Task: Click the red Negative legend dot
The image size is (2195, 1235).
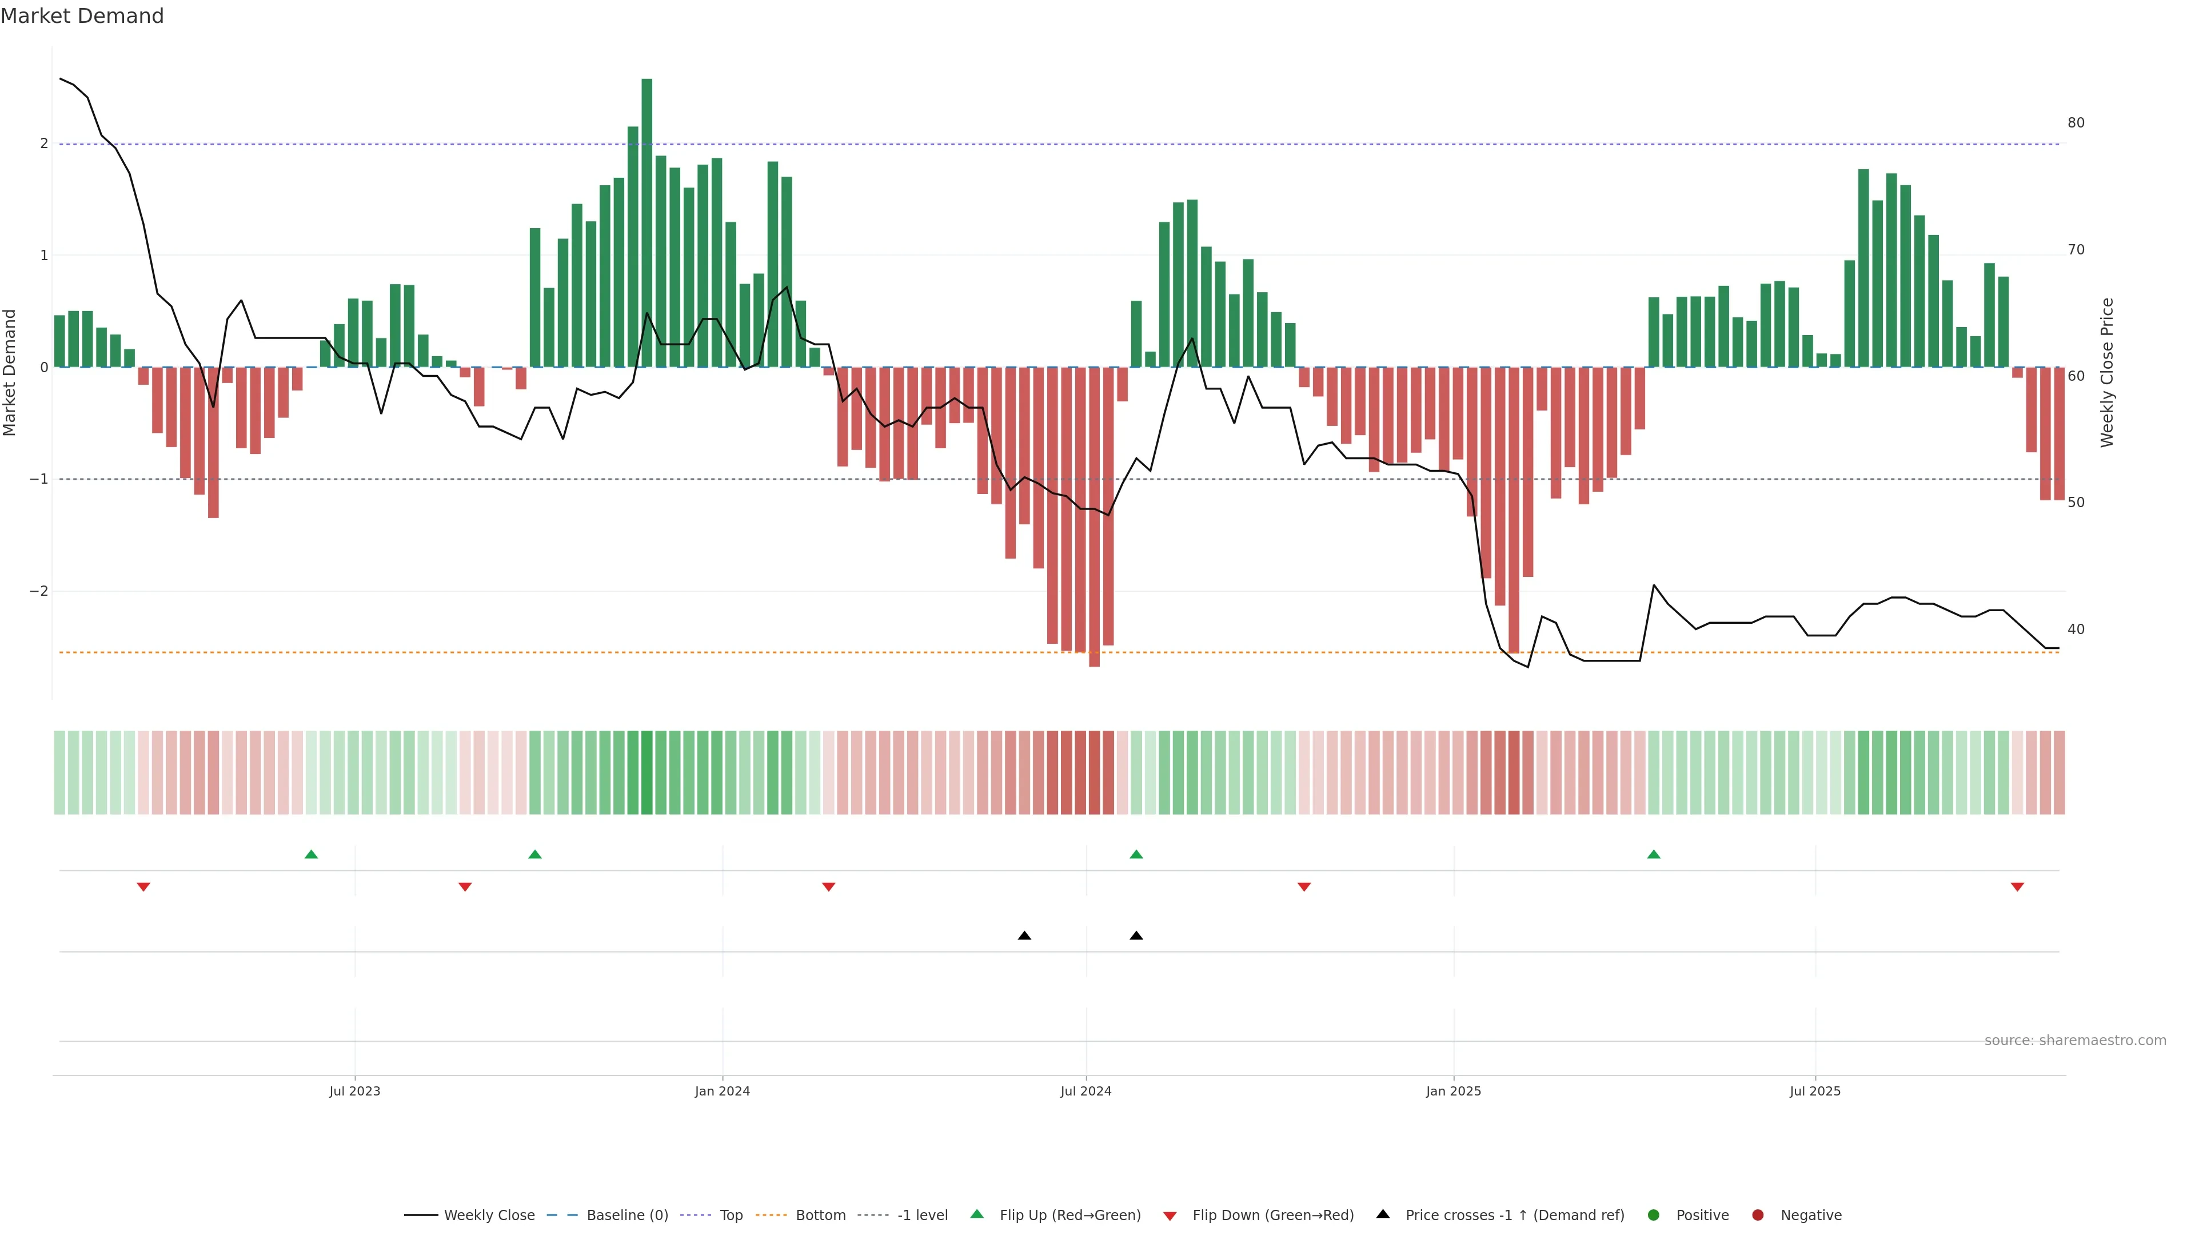Action: click(1757, 1214)
